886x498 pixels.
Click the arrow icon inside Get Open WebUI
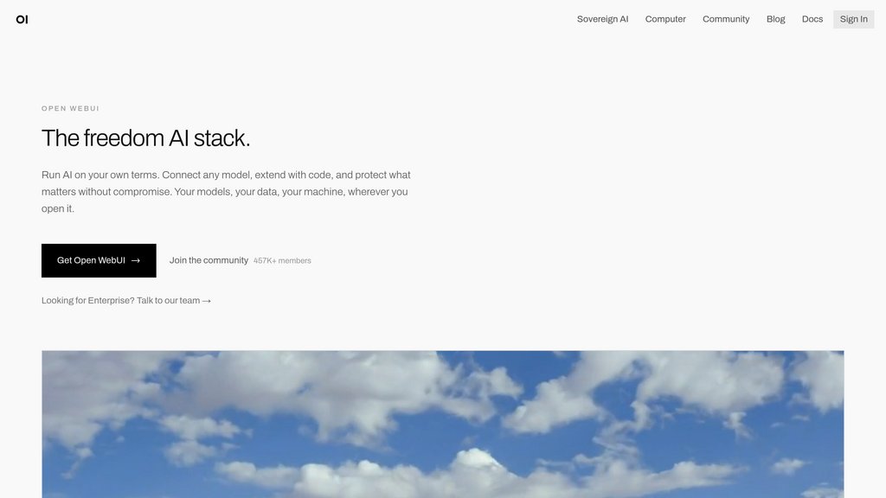tap(136, 261)
